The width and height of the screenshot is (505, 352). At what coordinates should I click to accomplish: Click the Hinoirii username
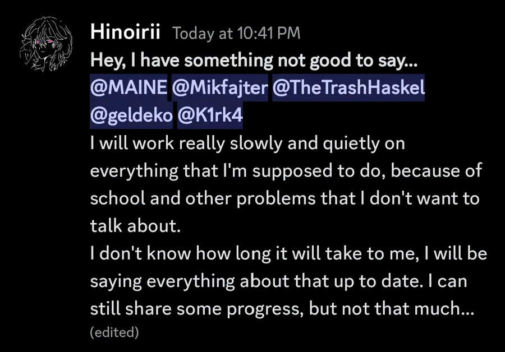(126, 33)
